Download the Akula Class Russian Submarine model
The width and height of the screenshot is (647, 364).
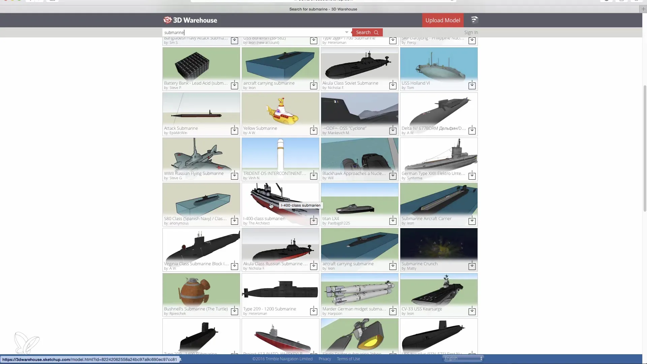point(314,266)
